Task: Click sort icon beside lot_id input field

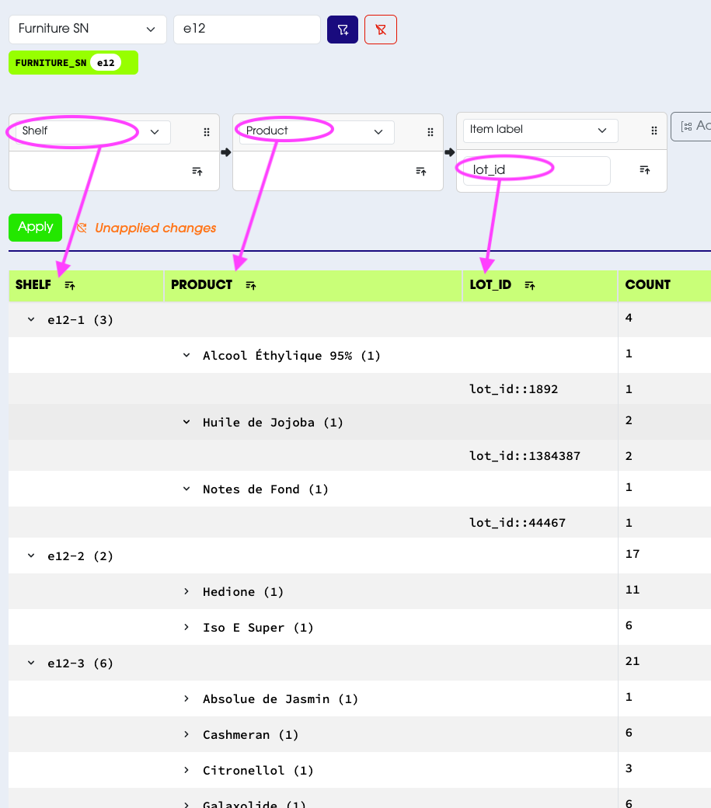Action: coord(645,169)
